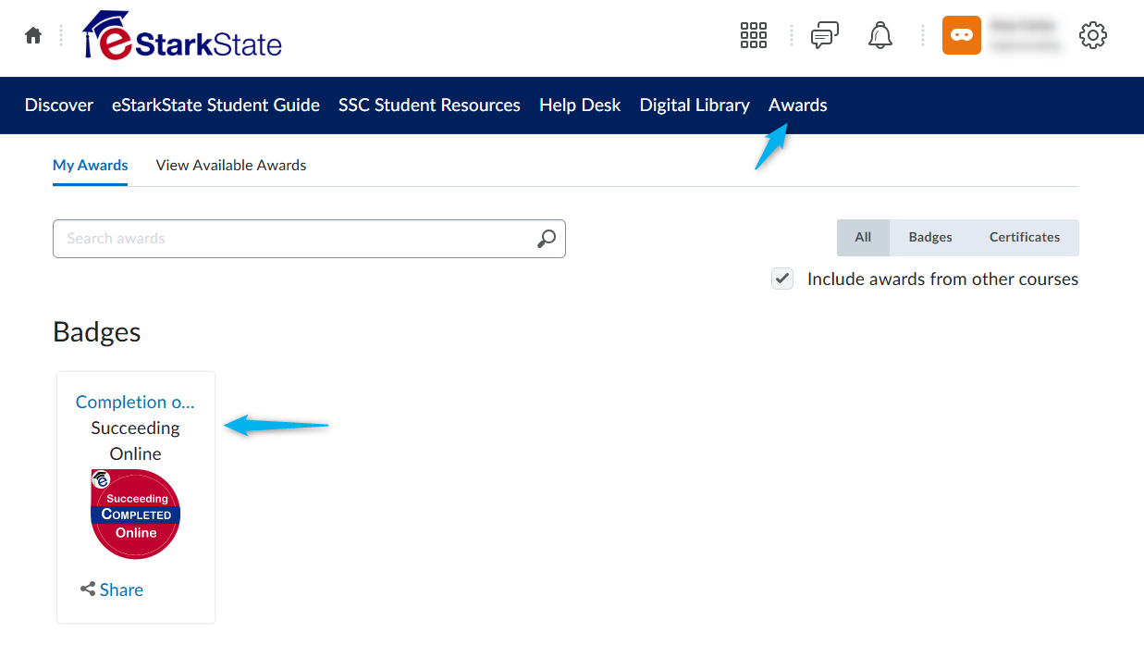Select the My Awards tab
1144x670 pixels.
[91, 165]
